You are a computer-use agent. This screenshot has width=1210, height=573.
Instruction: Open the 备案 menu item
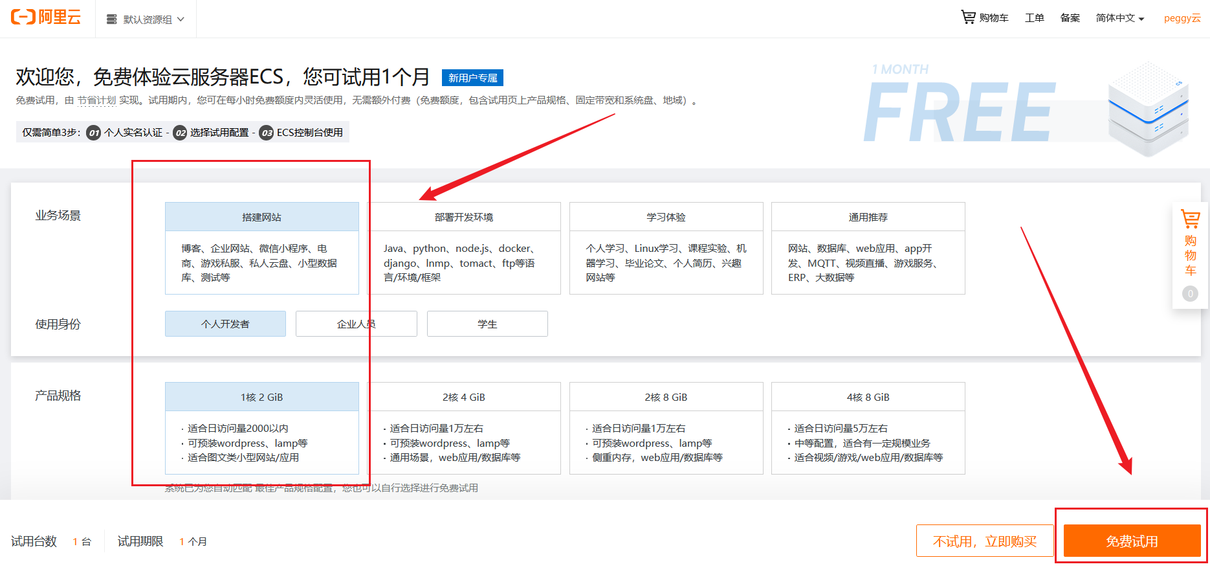tap(1070, 18)
